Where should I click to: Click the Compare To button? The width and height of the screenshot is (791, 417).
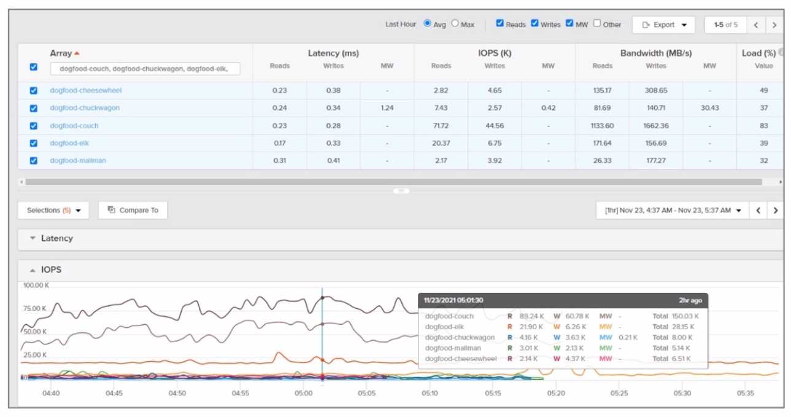(133, 211)
